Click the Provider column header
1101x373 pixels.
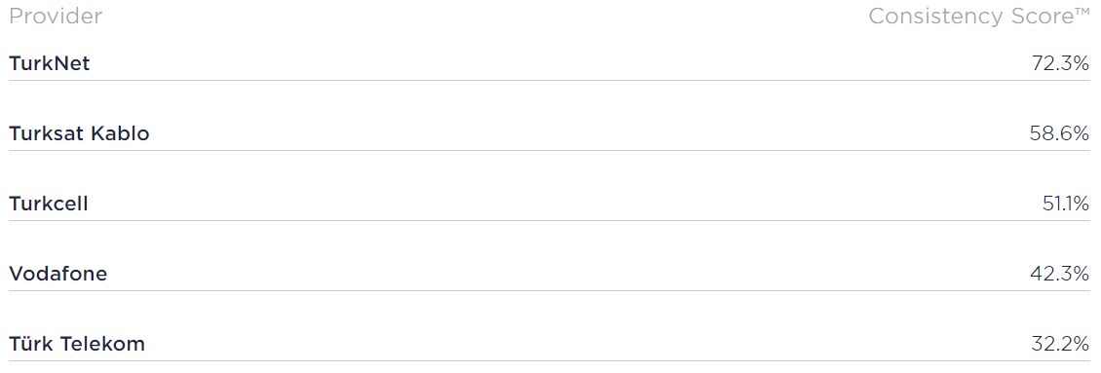56,17
